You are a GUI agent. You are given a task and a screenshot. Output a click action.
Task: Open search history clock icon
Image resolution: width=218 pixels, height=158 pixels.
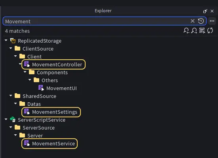pos(201,21)
